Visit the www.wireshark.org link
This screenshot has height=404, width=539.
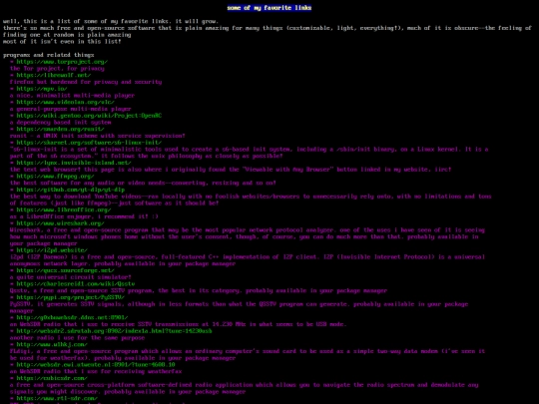(60, 223)
